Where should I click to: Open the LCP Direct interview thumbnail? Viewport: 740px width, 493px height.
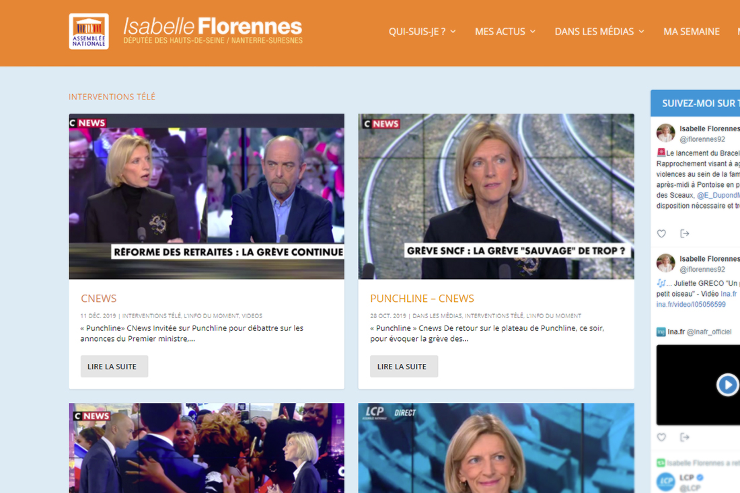(496, 448)
